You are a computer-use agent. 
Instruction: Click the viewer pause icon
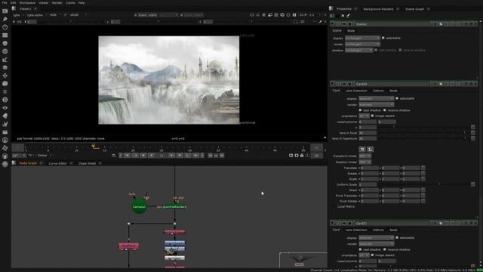pos(294,15)
